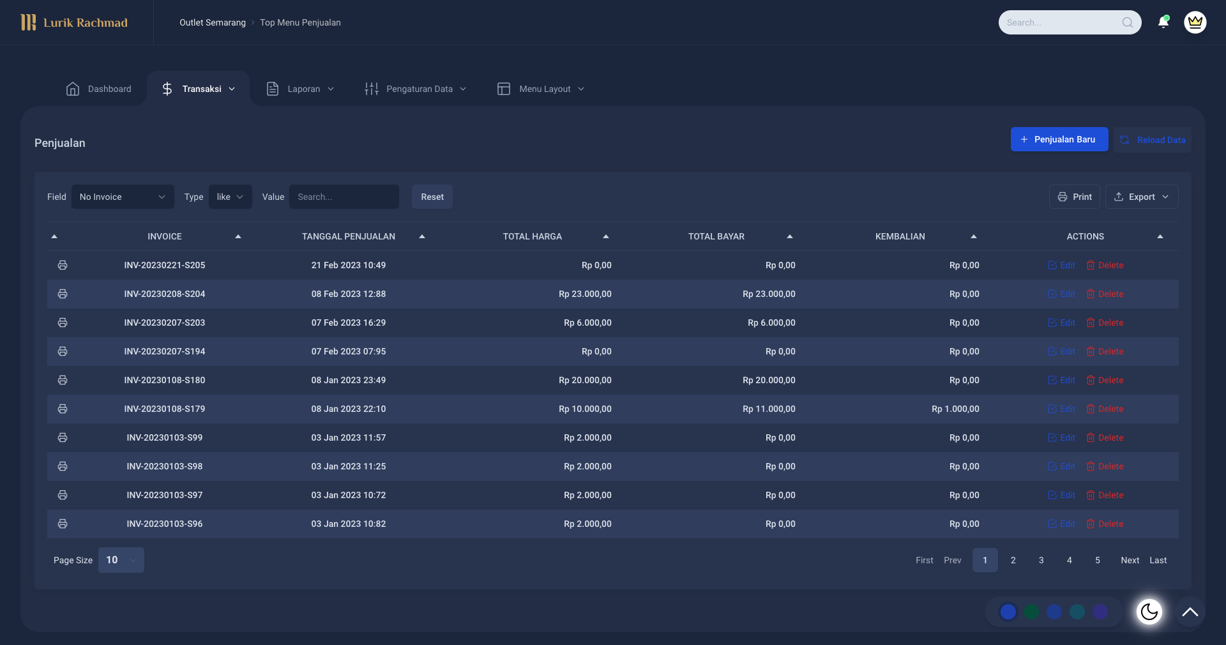Open the Page Size dropdown
This screenshot has height=645, width=1226.
[x=121, y=560]
